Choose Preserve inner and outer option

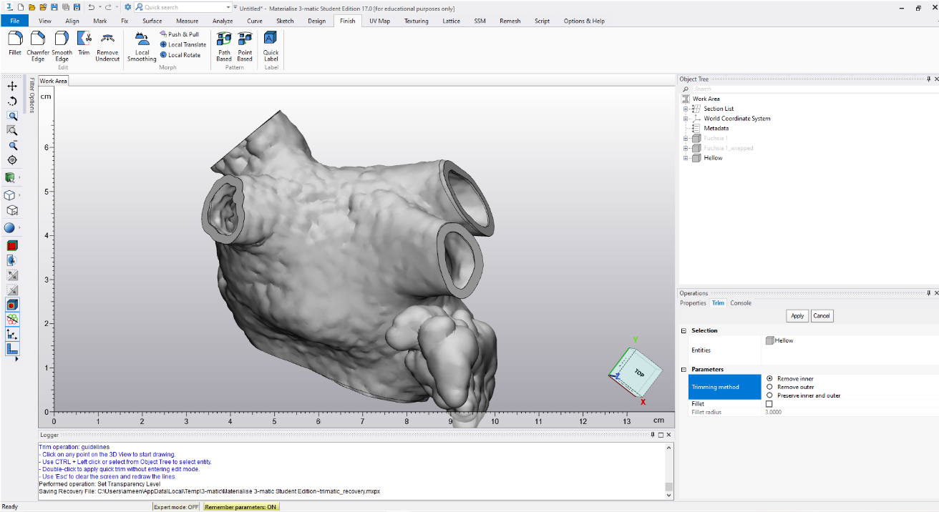[769, 395]
